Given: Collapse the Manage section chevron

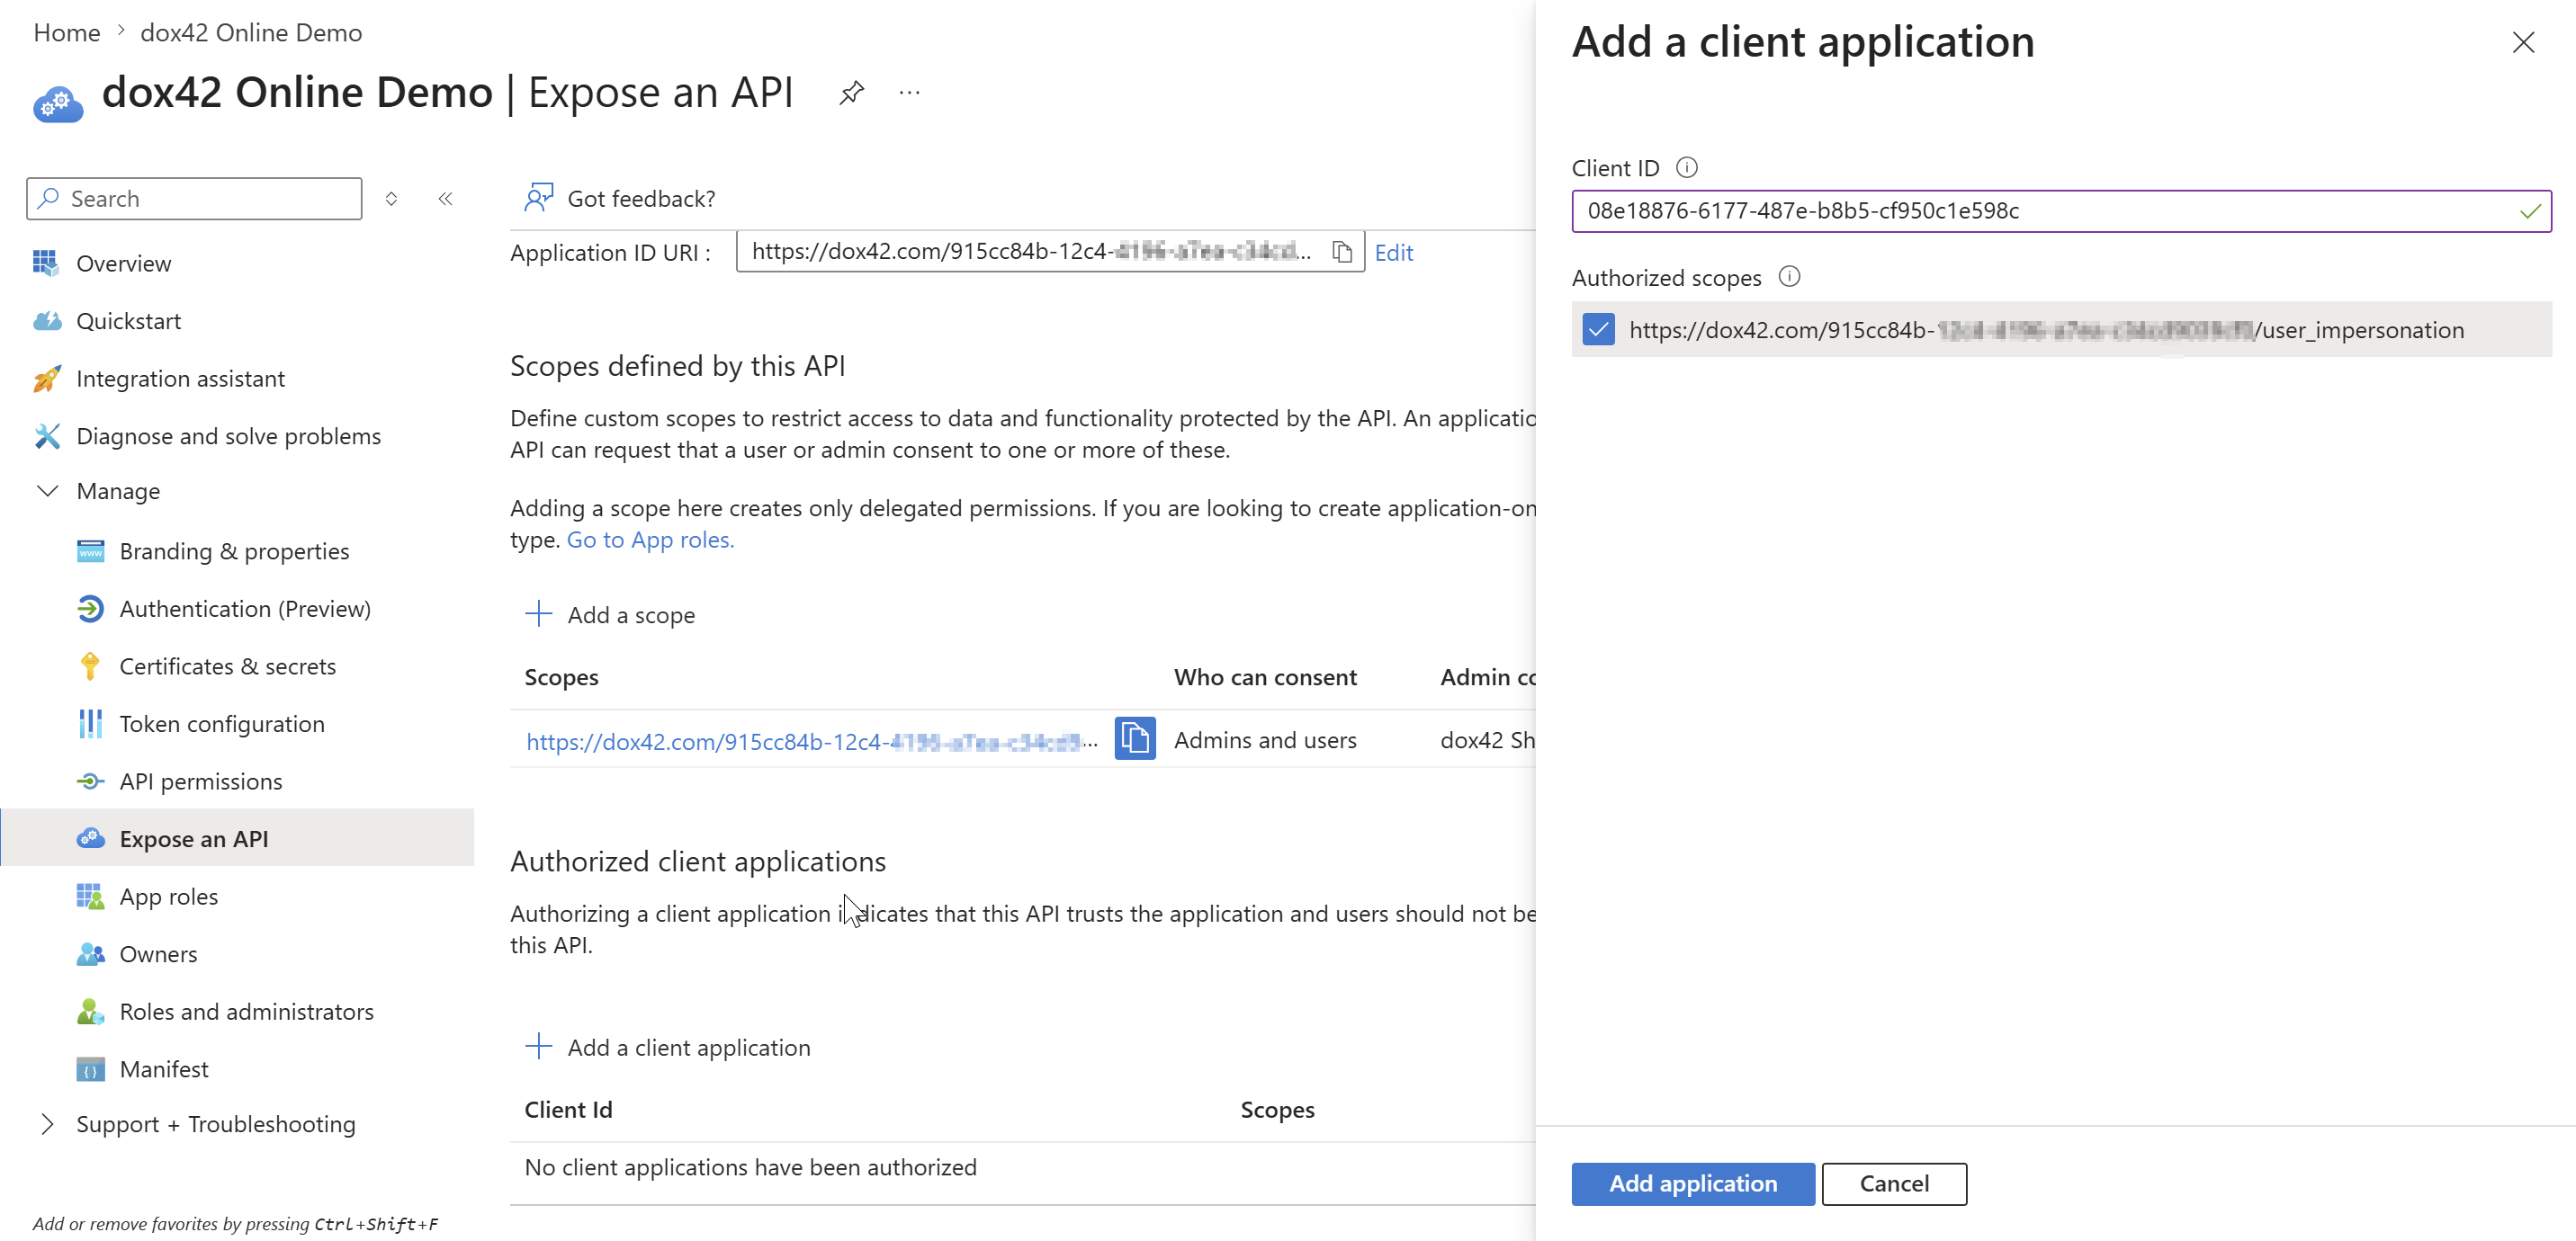Looking at the screenshot, I should point(46,491).
